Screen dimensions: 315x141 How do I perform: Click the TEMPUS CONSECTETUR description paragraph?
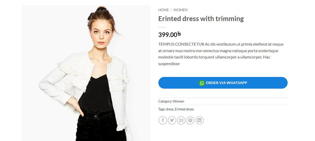[x=221, y=54]
